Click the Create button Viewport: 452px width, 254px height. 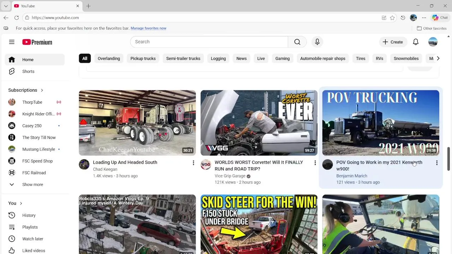(393, 42)
